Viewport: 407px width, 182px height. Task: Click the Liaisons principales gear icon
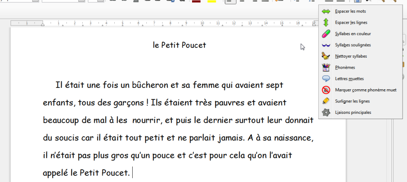[326, 113]
